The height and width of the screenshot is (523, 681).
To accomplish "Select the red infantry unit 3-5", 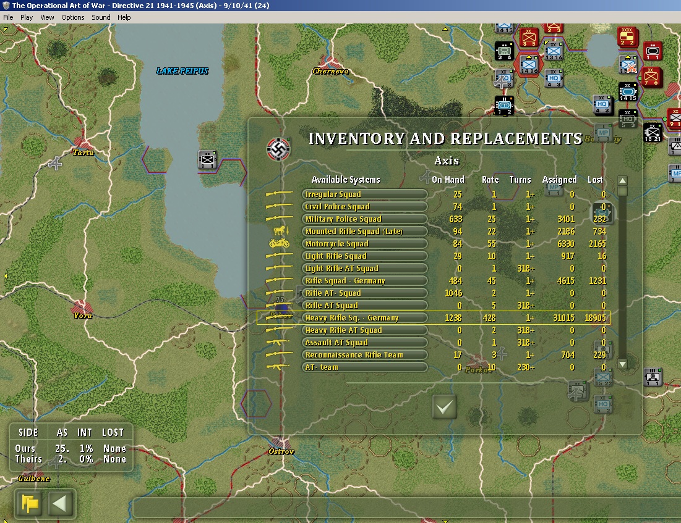I will tap(529, 37).
